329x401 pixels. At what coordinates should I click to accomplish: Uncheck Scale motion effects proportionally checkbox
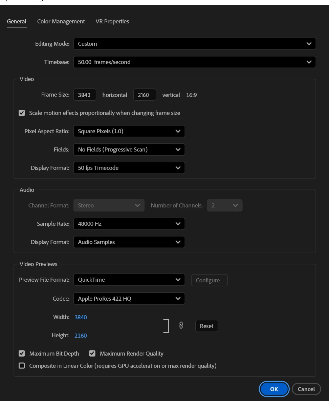22,113
